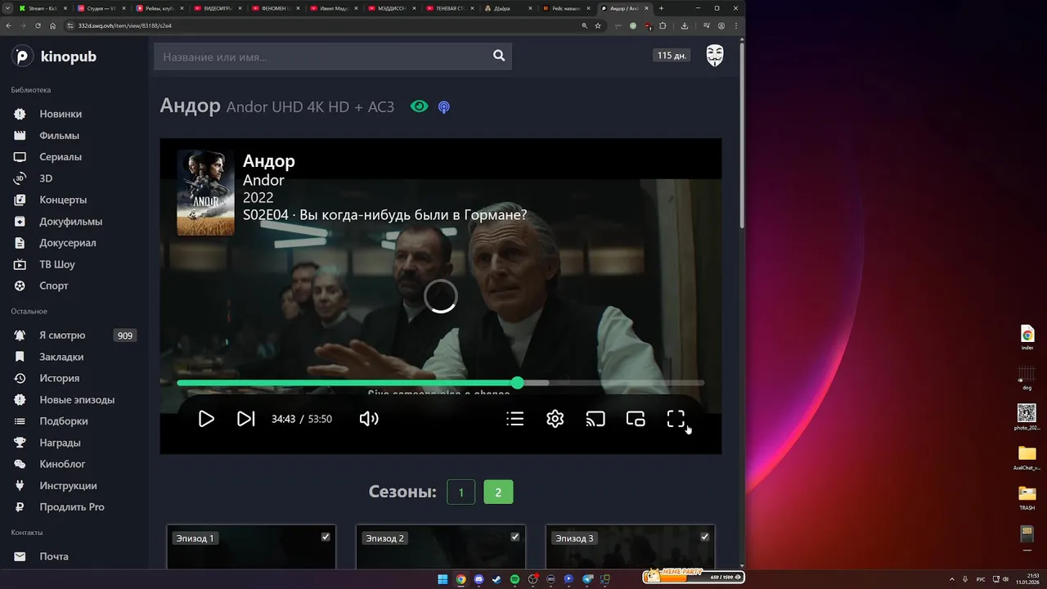Open the browser extensions puzzle icon
The image size is (1047, 589).
663,25
